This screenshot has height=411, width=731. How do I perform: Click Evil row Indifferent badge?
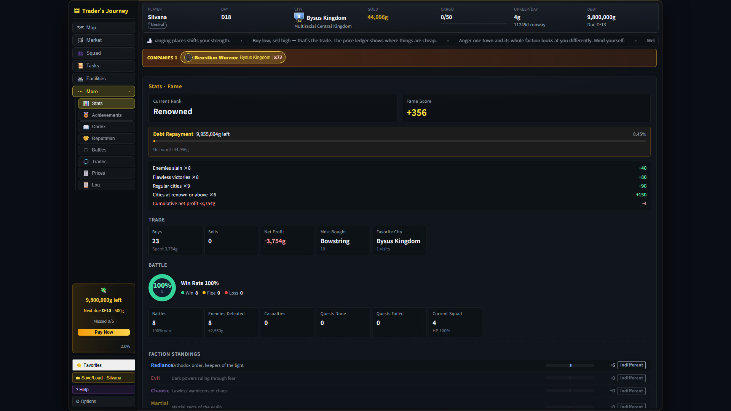tap(632, 378)
